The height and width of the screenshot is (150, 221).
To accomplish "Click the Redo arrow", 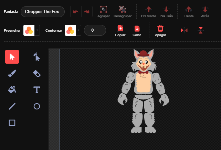I will coord(87,12).
